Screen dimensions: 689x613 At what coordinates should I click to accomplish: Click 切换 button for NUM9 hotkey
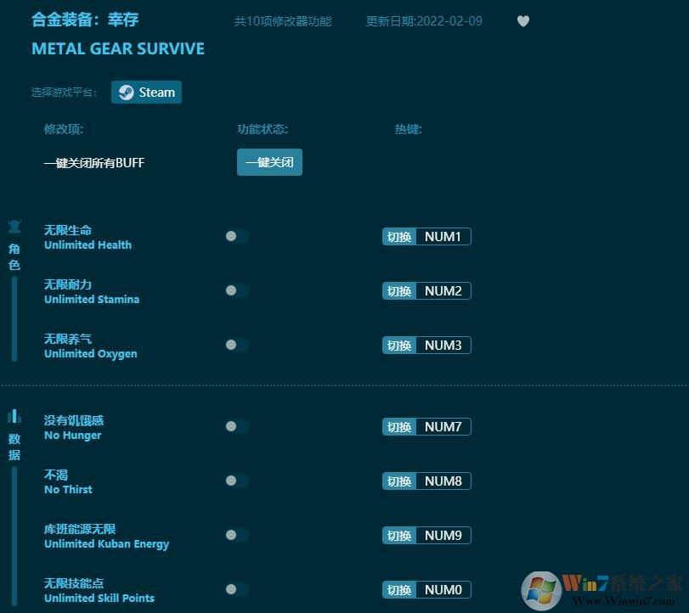399,535
